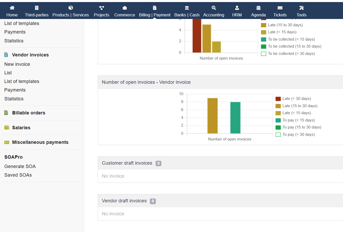Click the Billable orders document icon
This screenshot has height=232, width=343.
(7, 113)
